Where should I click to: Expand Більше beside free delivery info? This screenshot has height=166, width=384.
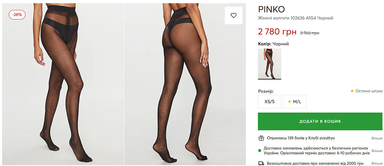(377, 163)
